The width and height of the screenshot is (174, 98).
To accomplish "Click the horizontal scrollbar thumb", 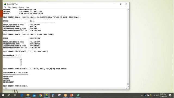I will (6, 88).
